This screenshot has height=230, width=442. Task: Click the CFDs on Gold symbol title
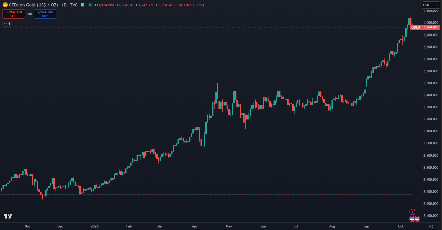33,5
